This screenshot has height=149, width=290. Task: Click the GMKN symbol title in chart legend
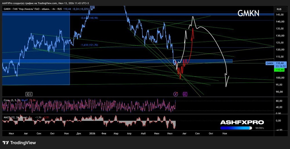tap(6, 9)
